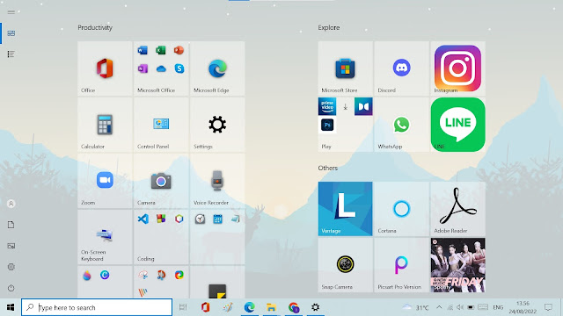Launch the Snap Camera tile
The width and height of the screenshot is (563, 316).
345,265
